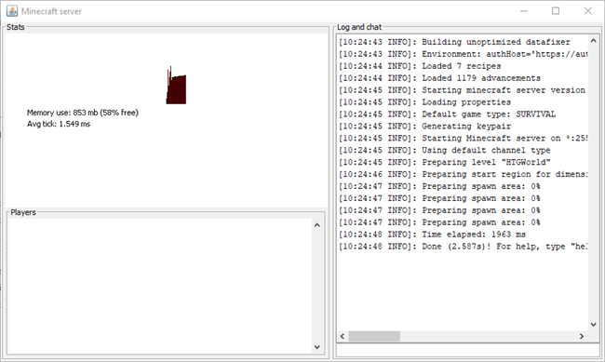Click the log's vertical scroll down arrow
Viewport: 605px width, 362px height.
point(594,325)
